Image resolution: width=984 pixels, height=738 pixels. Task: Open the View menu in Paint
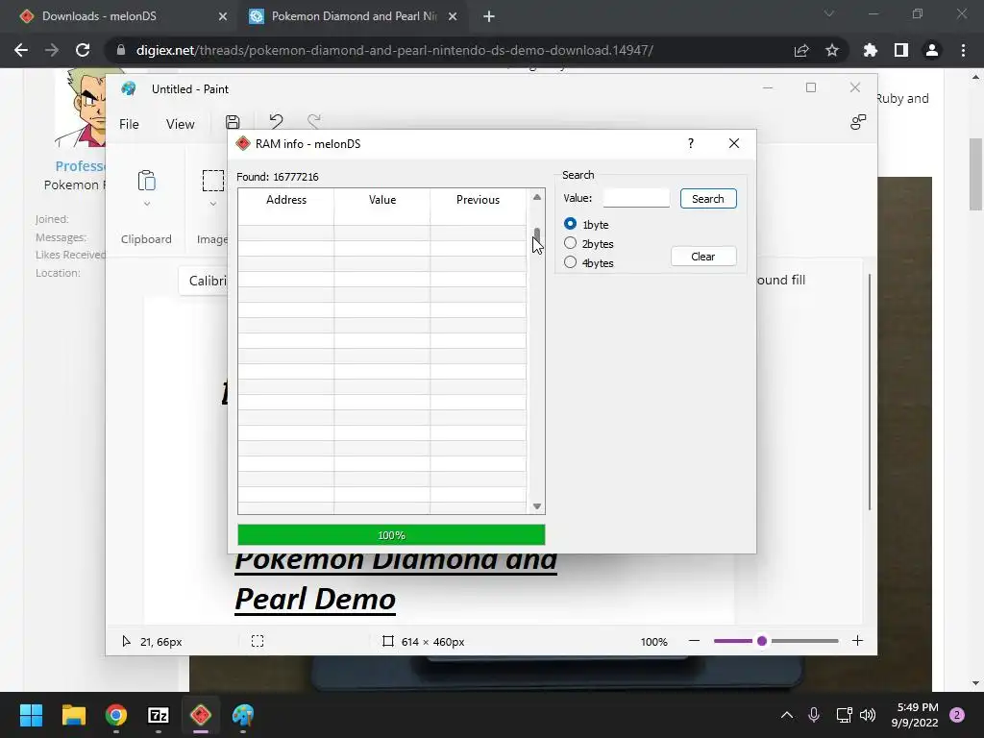tap(180, 124)
